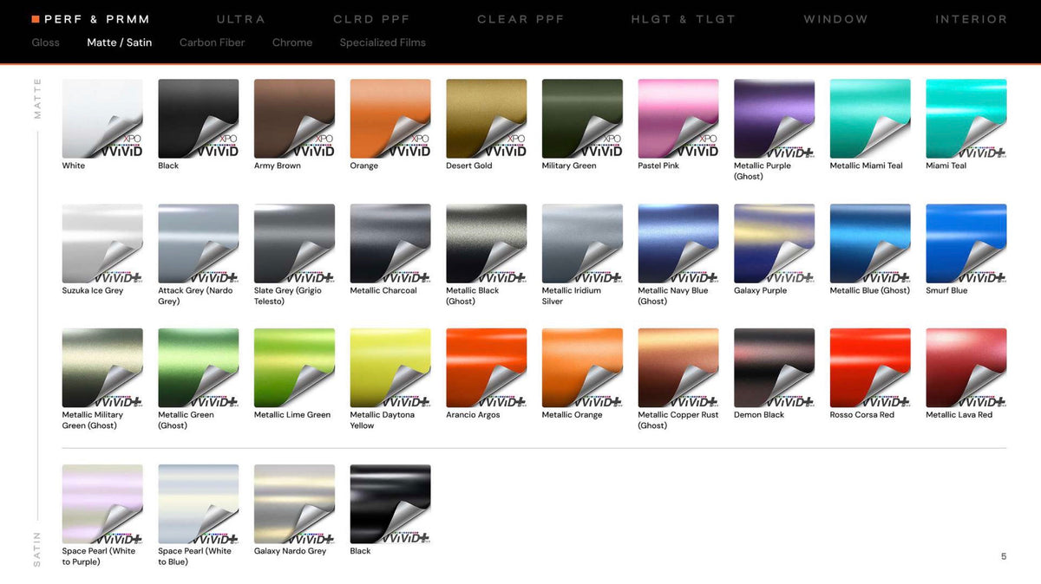The image size is (1041, 584).
Task: Select the Metallic Black (Ghost) swatch
Action: tap(487, 243)
